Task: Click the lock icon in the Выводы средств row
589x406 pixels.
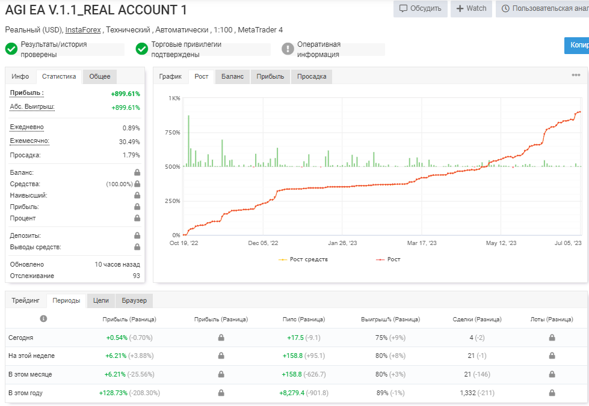Action: click(x=137, y=247)
